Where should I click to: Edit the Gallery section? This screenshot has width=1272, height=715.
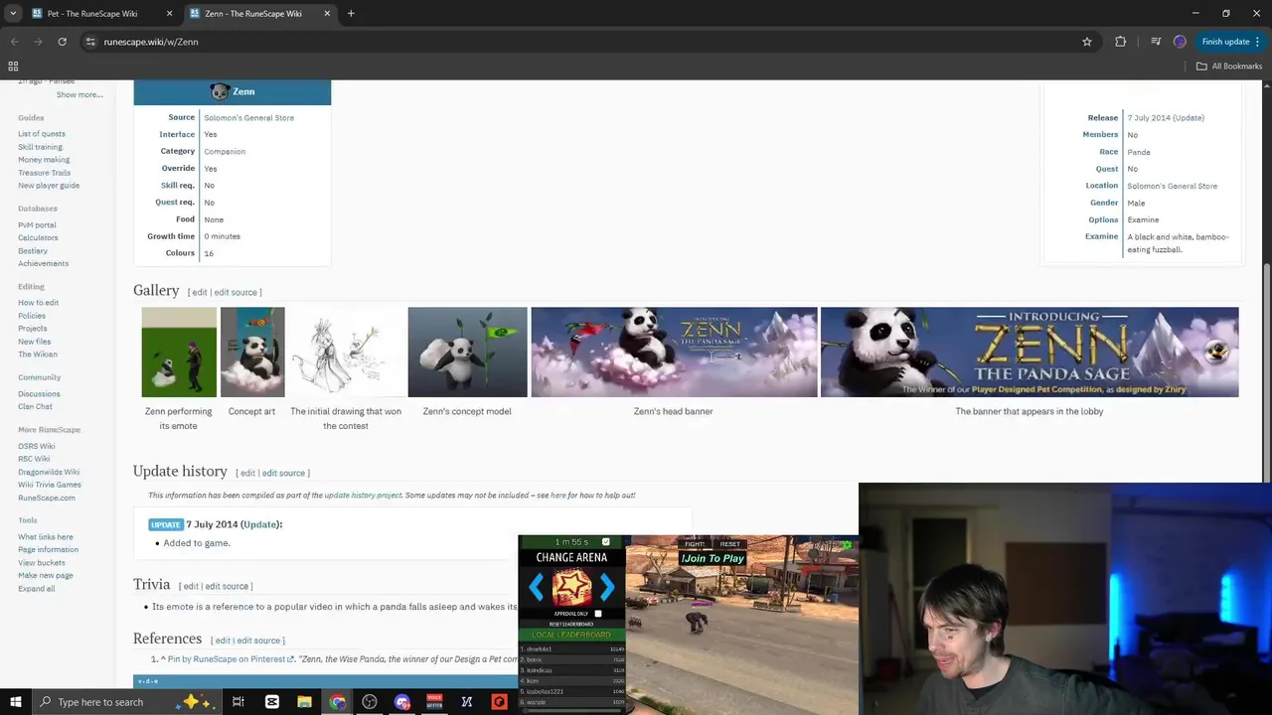coord(200,292)
